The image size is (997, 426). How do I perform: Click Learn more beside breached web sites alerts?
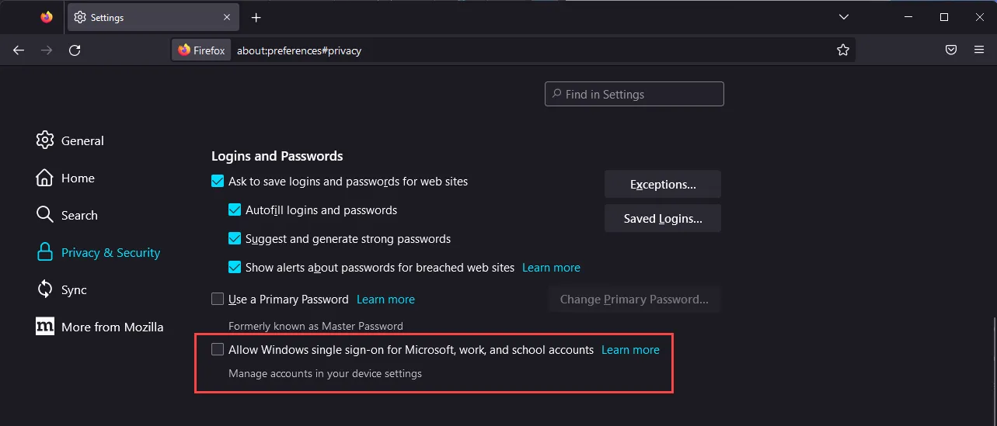pos(551,268)
